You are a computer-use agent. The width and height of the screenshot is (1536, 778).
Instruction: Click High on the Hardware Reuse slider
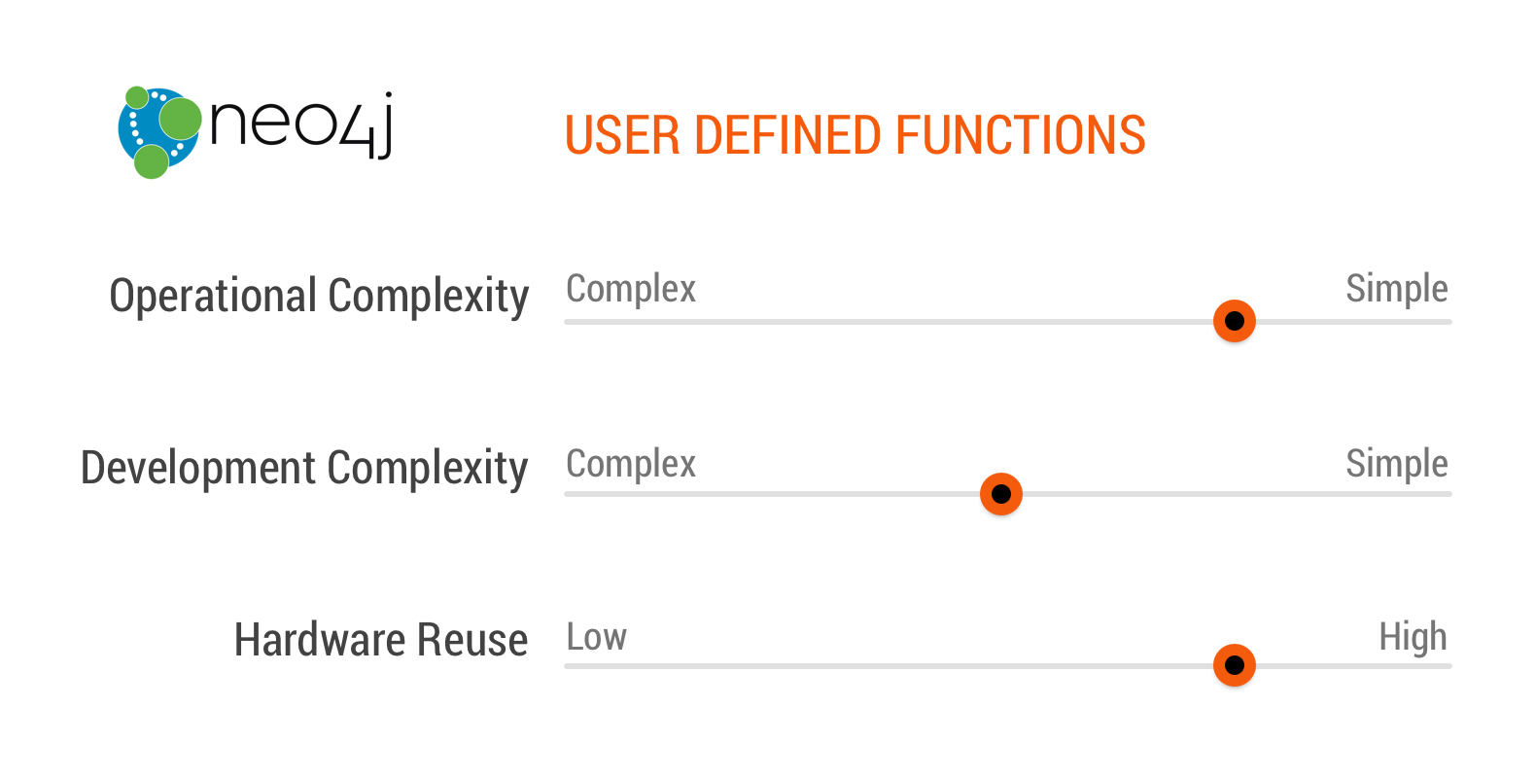coord(1414,638)
